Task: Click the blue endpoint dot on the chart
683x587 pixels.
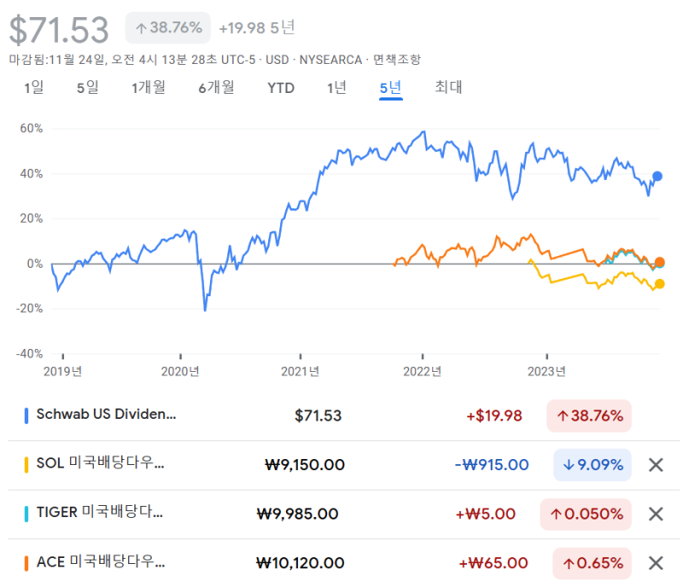Action: [656, 175]
